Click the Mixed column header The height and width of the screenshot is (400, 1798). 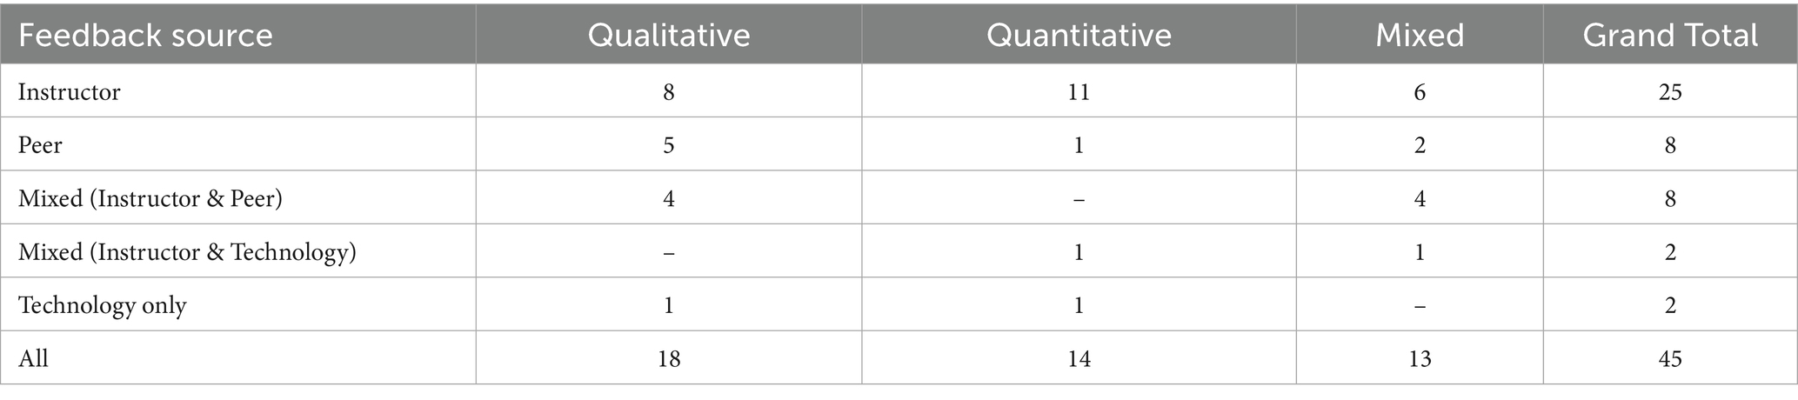(1420, 35)
